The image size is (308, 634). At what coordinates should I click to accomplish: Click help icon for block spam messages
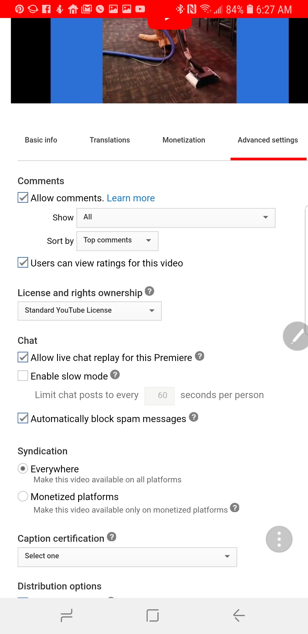pos(194,417)
